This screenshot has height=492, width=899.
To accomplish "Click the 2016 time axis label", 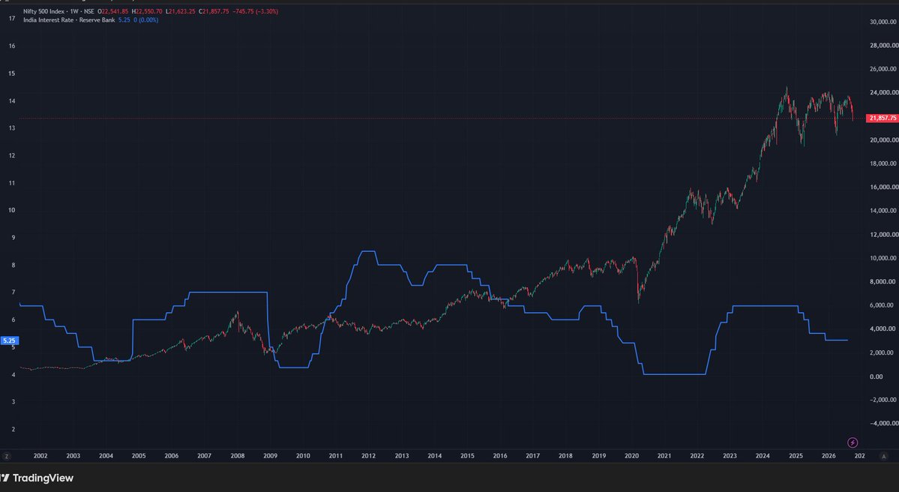I will (x=500, y=457).
